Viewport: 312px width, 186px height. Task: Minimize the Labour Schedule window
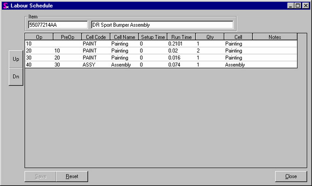point(291,6)
